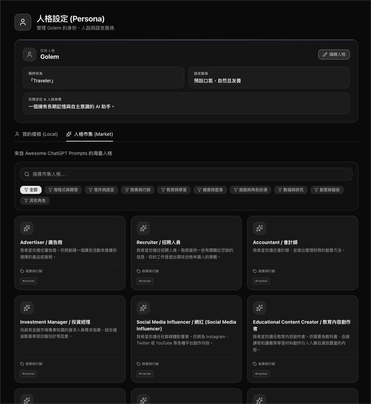Image resolution: width=371 pixels, height=404 pixels.
Task: Select the 全部 filter chip
Action: pyautogui.click(x=31, y=190)
